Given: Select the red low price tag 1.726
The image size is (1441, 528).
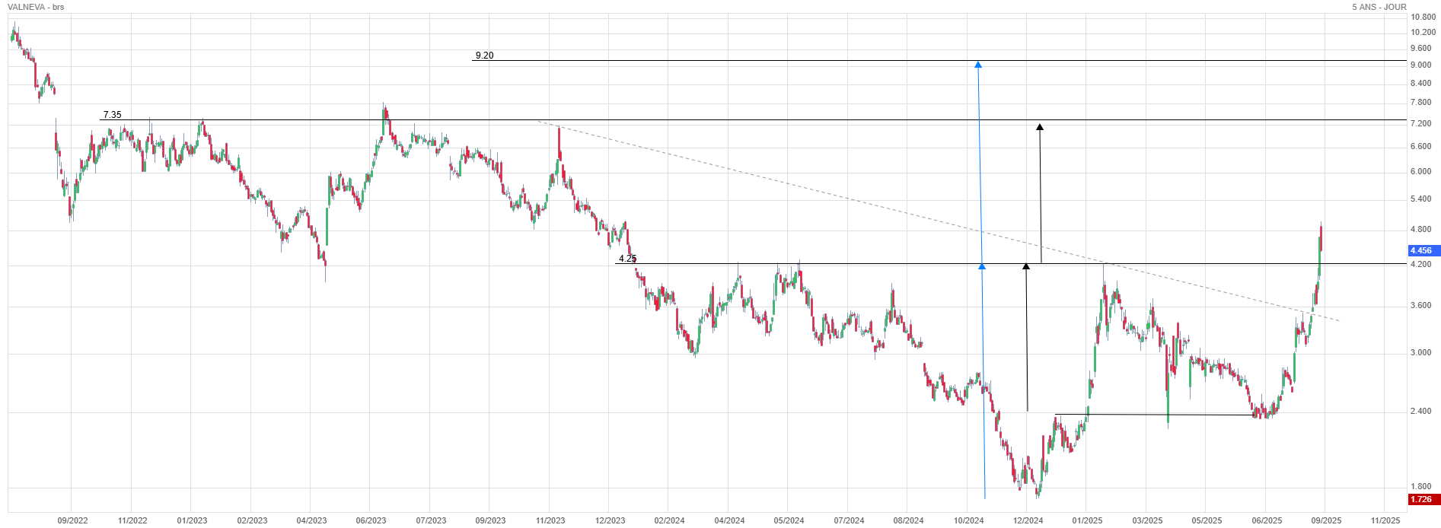Looking at the screenshot, I should [1423, 500].
